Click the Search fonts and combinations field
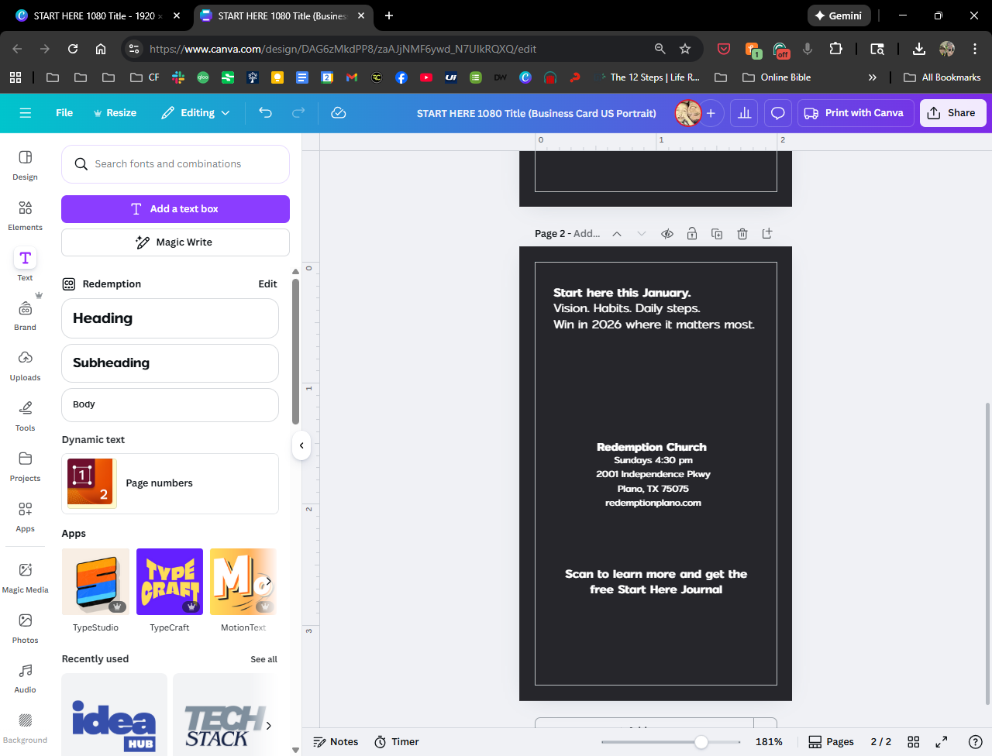Screen dimensions: 992x756 click(175, 164)
